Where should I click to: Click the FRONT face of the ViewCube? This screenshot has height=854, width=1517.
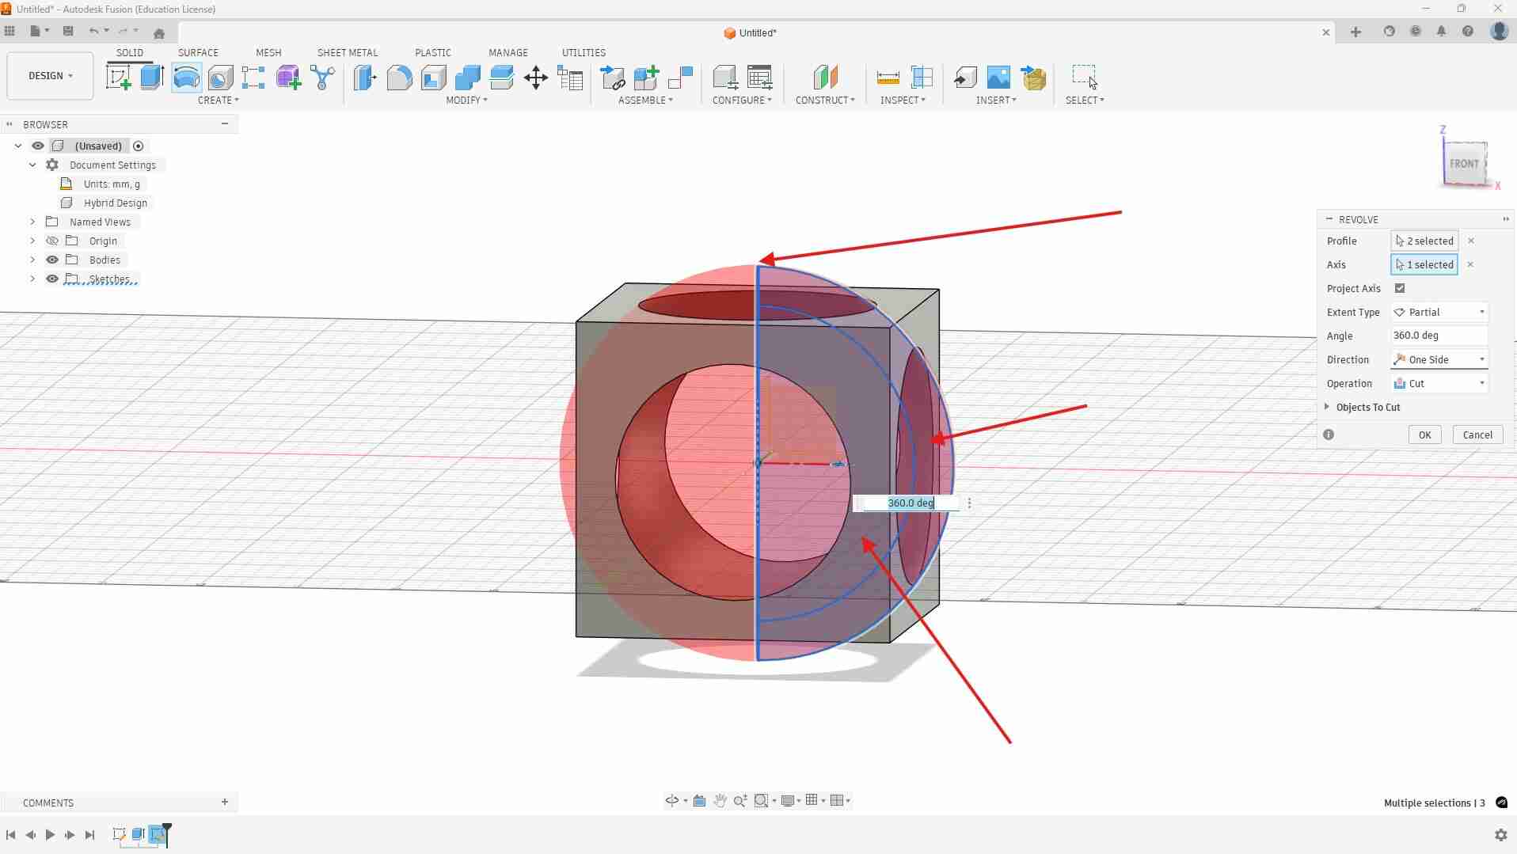pos(1464,164)
